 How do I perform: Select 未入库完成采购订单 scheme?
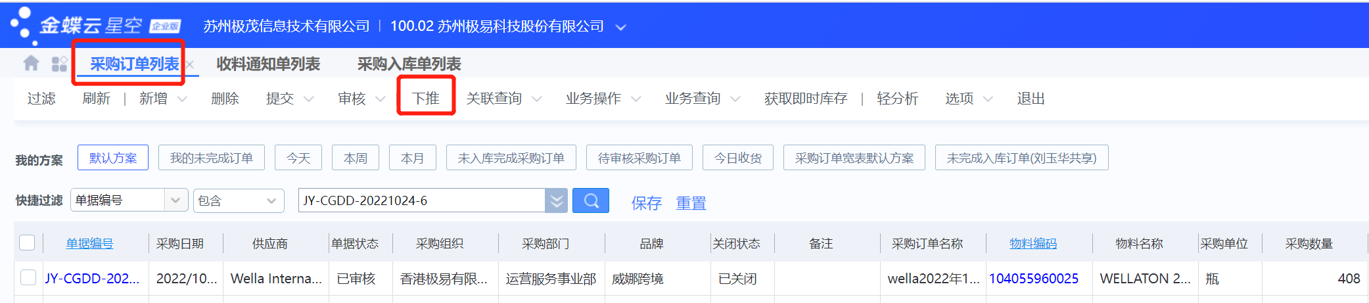pyautogui.click(x=511, y=158)
